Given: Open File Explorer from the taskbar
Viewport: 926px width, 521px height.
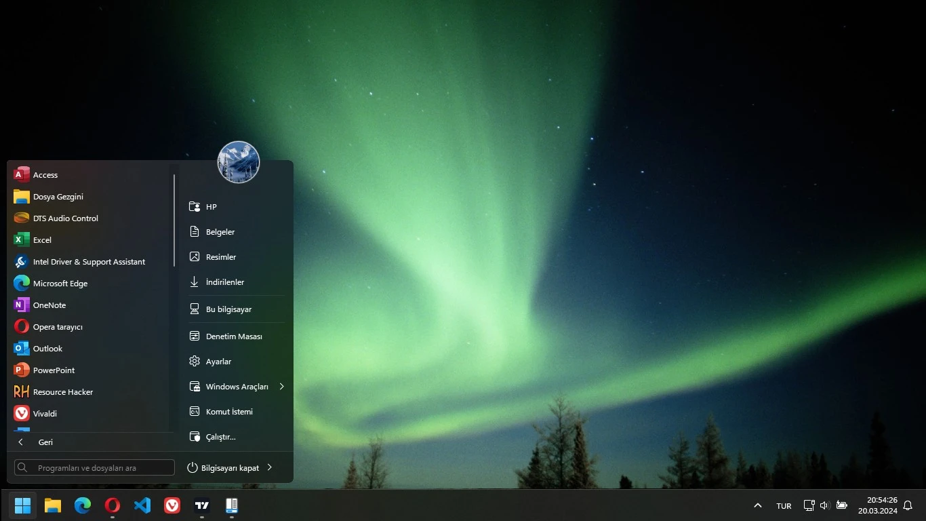Looking at the screenshot, I should coord(53,505).
